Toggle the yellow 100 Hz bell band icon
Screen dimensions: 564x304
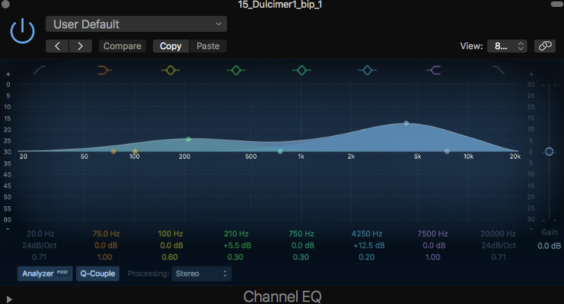170,70
